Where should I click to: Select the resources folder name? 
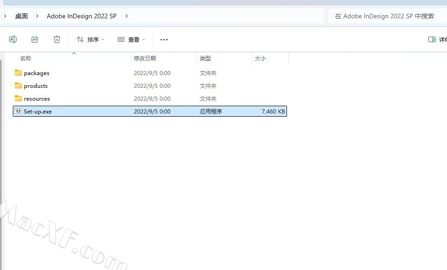point(37,99)
